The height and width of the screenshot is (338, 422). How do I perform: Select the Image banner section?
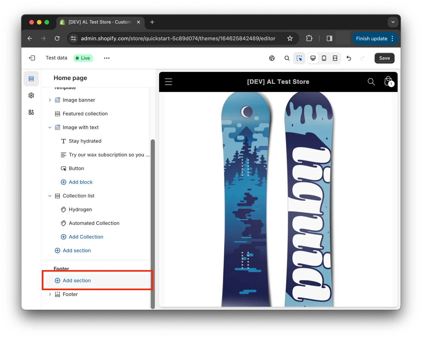tap(79, 100)
